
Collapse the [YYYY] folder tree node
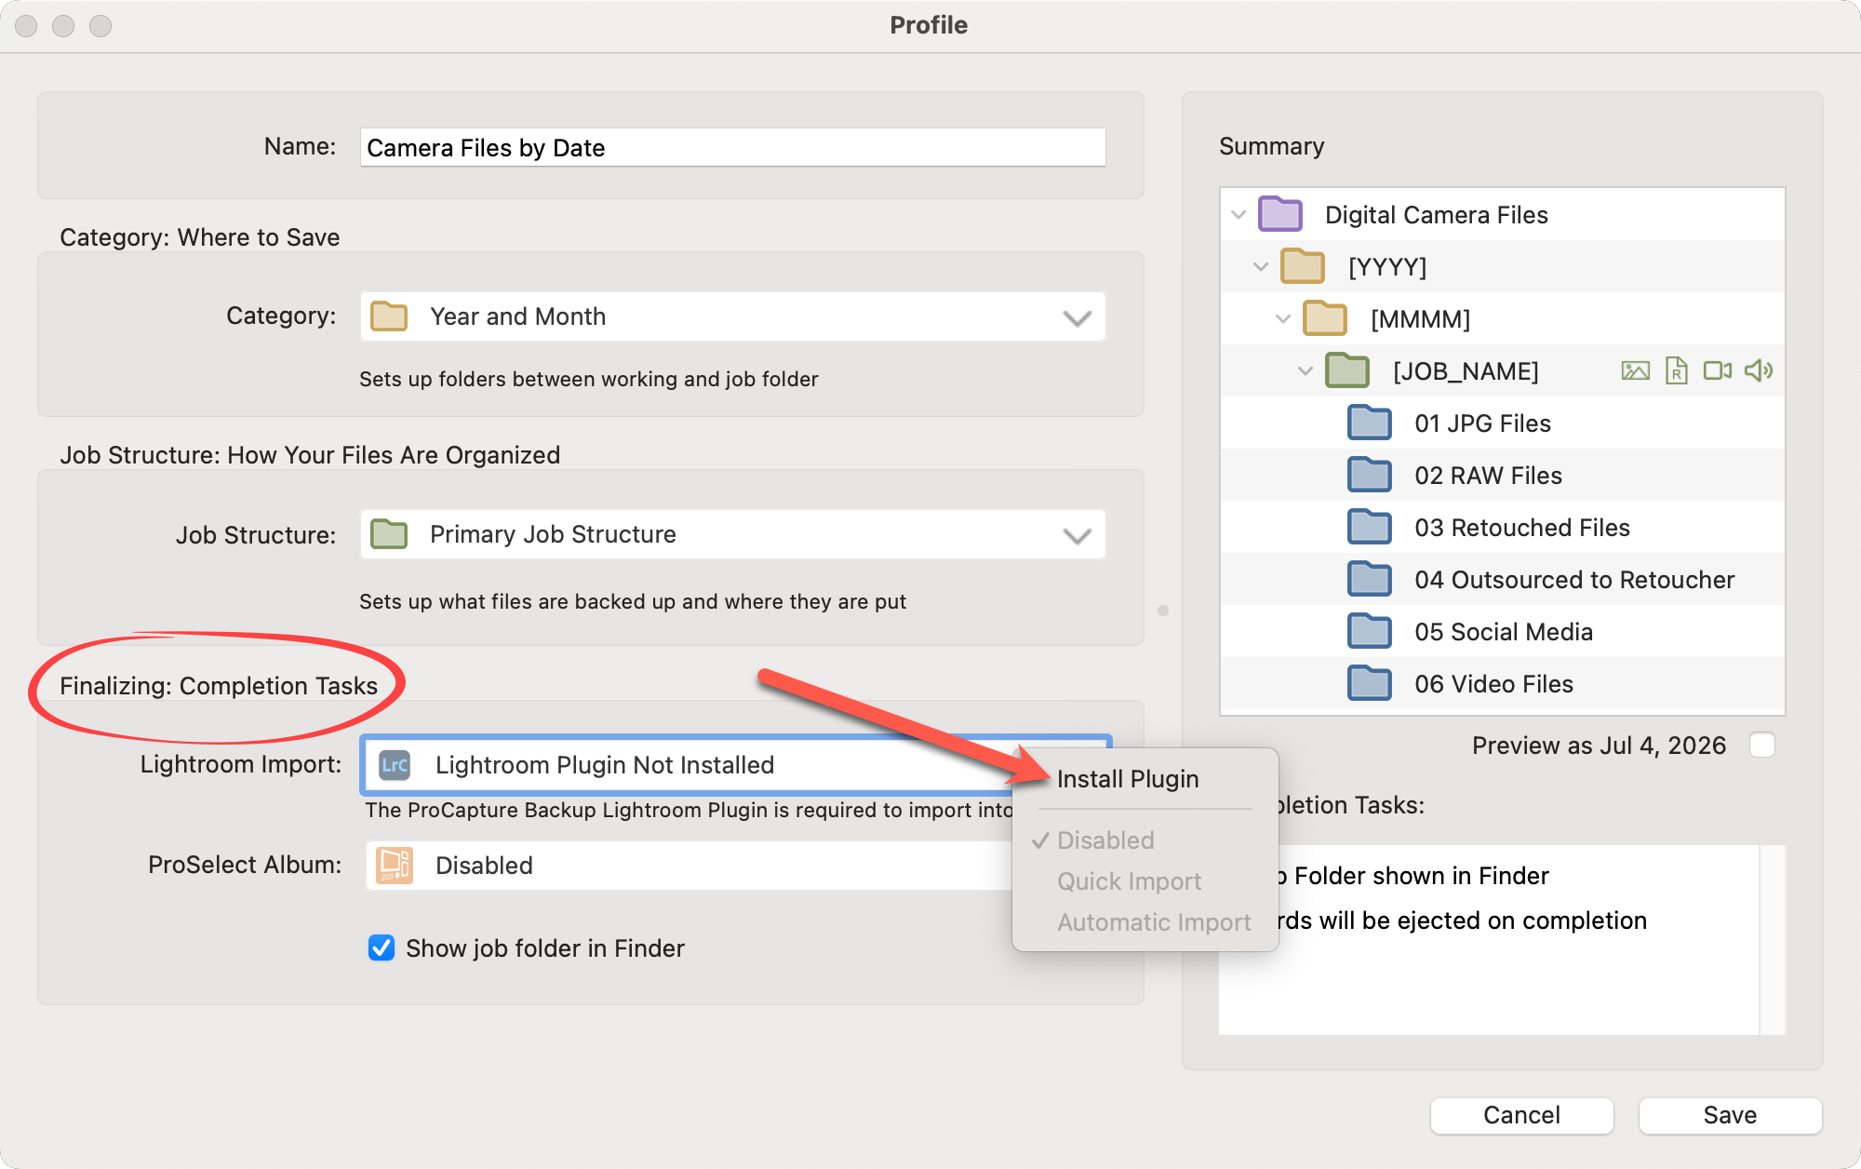coord(1261,267)
